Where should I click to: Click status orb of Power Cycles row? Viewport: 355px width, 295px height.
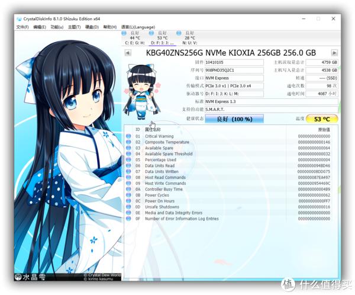(x=128, y=195)
